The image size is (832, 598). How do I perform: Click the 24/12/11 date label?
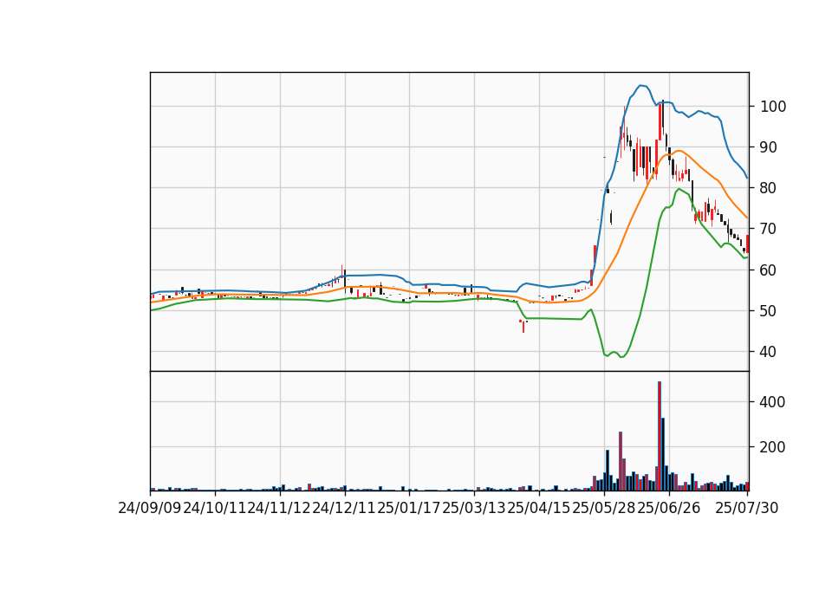point(344,509)
